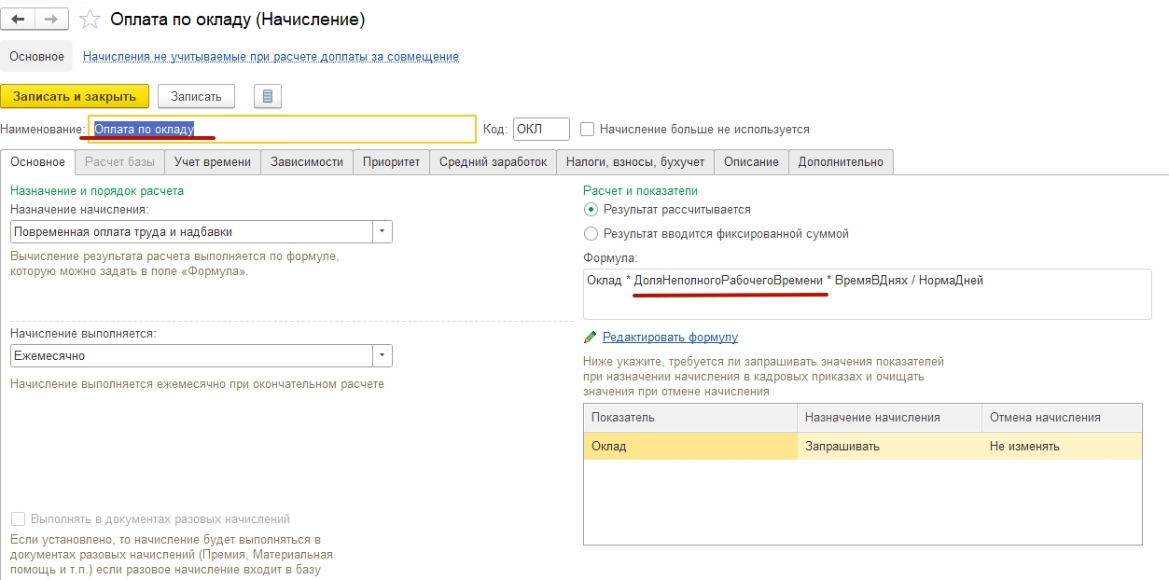The height and width of the screenshot is (580, 1169).
Task: Open 'Начисление выполняется' dropdown list
Action: (x=383, y=355)
